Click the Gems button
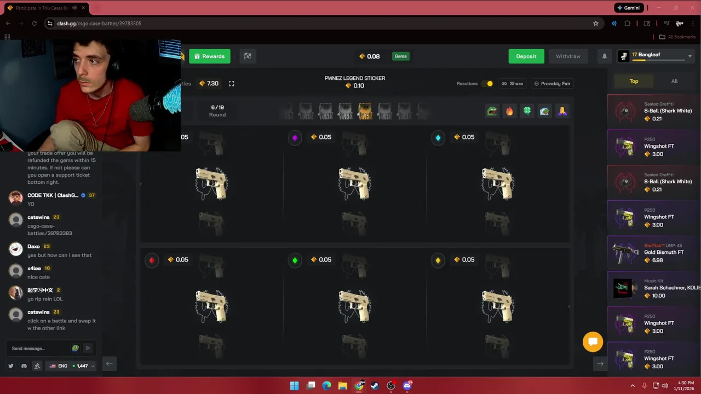 [401, 56]
